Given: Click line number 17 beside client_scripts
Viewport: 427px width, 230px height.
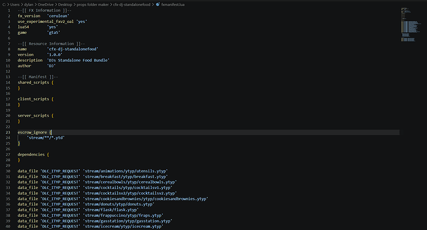Looking at the screenshot, I should pos(8,99).
